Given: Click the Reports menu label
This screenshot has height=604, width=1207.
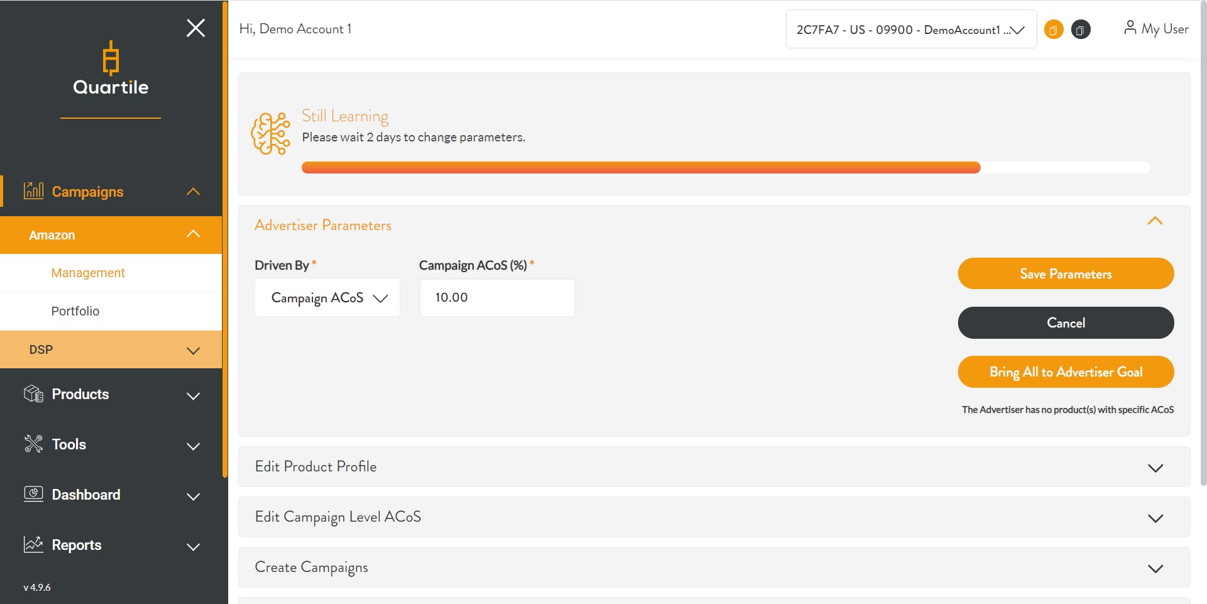Looking at the screenshot, I should [x=76, y=545].
